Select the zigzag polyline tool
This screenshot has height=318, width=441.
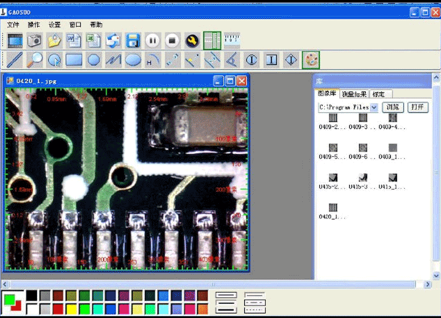pos(113,59)
